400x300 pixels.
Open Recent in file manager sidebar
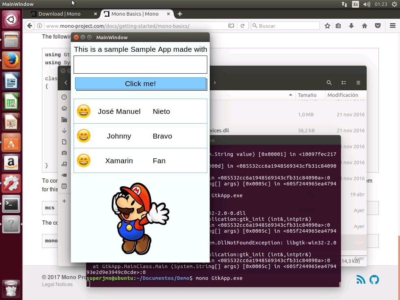coord(64,97)
